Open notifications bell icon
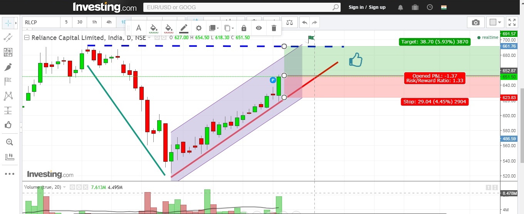Viewport: 524px width, 214px height. pos(400,7)
